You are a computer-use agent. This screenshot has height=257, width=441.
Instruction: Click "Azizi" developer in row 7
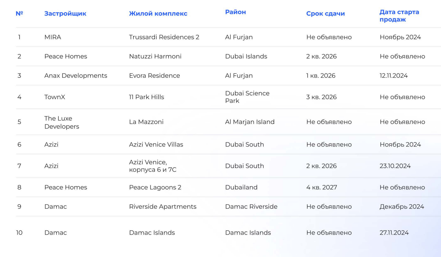51,166
